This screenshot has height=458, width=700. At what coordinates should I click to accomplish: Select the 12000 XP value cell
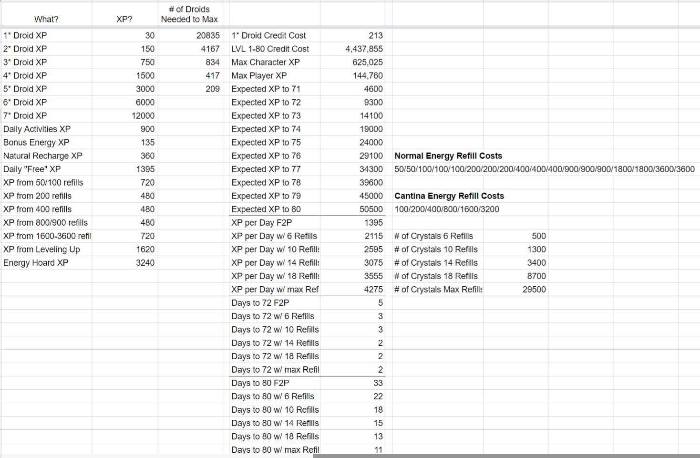pyautogui.click(x=124, y=115)
